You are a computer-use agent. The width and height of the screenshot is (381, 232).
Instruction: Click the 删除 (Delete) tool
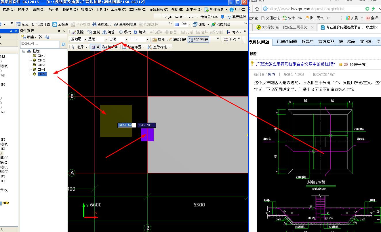pos(77,32)
